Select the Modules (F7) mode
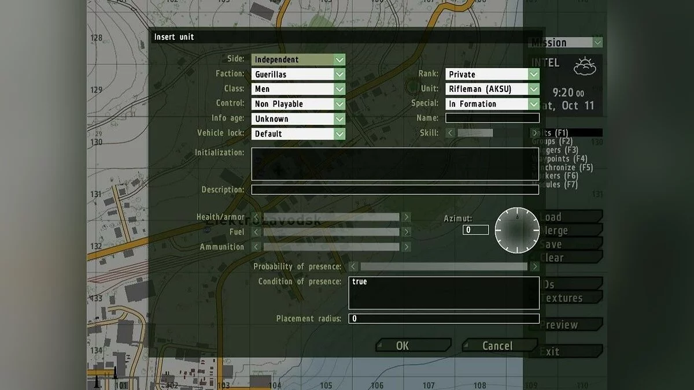Image resolution: width=694 pixels, height=390 pixels. [x=554, y=184]
